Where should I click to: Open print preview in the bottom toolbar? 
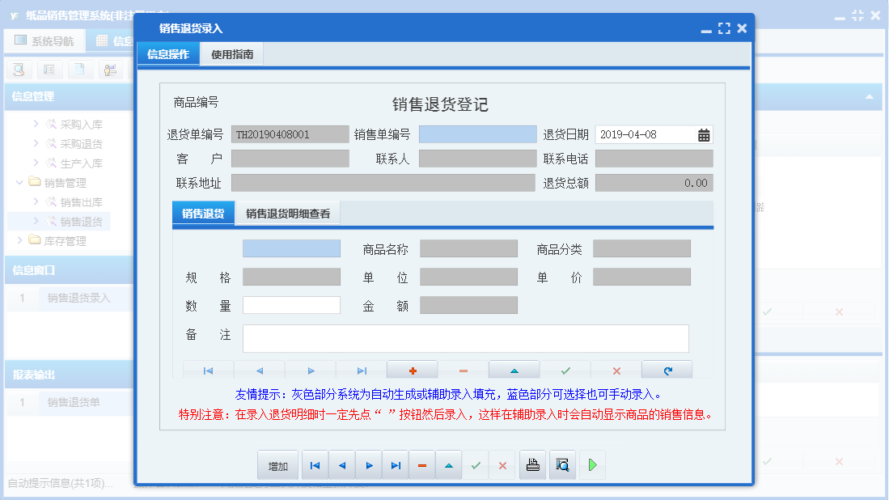(562, 464)
